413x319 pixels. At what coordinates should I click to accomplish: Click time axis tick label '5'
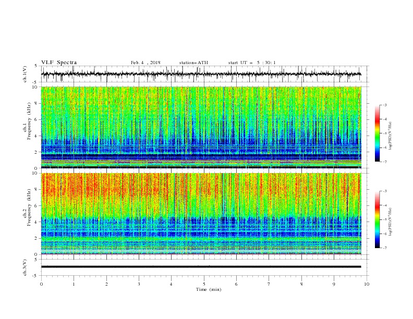click(x=204, y=284)
